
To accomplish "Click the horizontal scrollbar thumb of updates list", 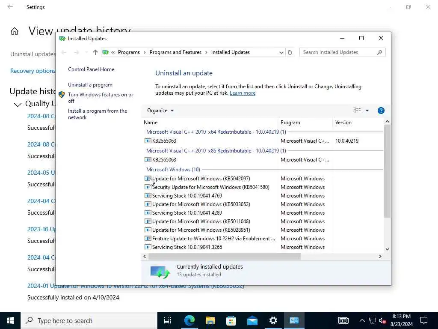I will [x=225, y=256].
